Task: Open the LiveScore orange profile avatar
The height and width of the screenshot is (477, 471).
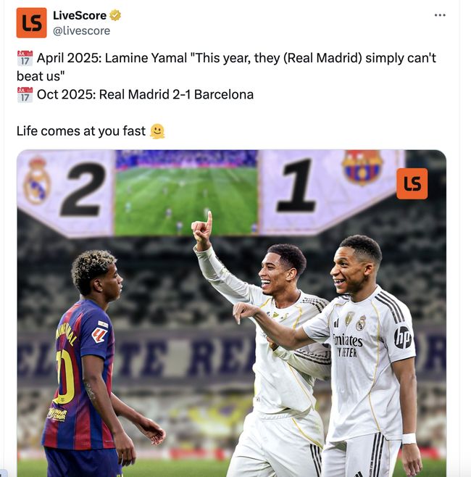Action: [32, 22]
